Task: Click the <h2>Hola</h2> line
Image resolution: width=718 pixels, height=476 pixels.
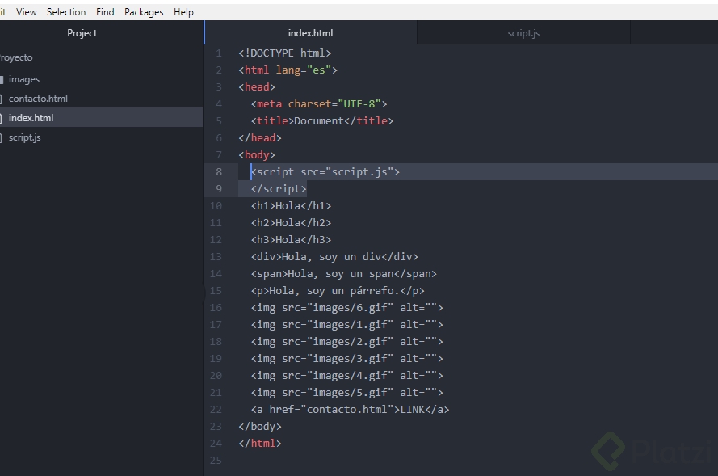Action: (x=292, y=223)
